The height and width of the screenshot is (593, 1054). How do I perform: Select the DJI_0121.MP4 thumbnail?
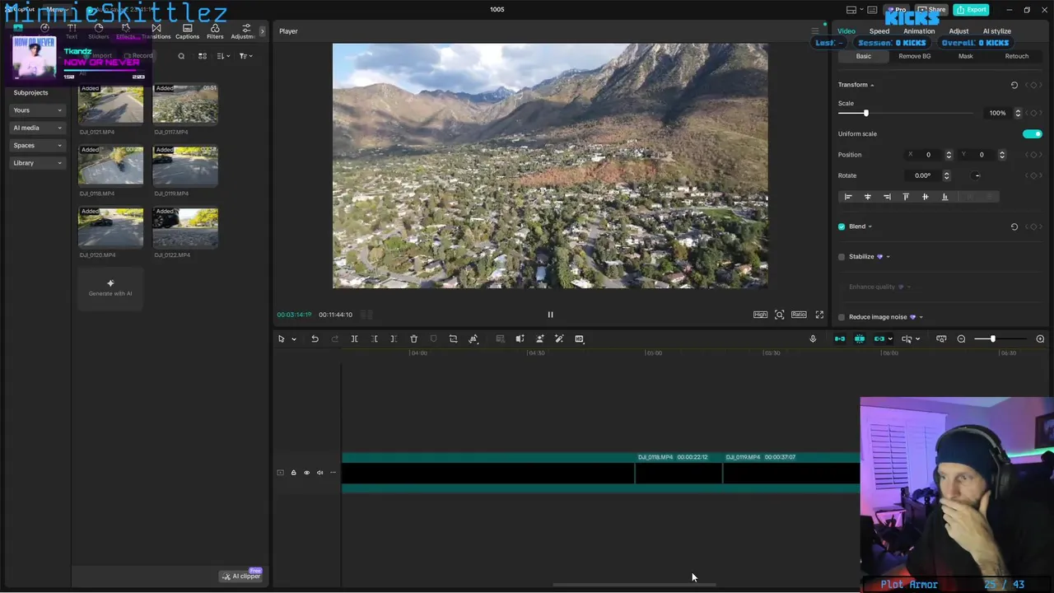[110, 104]
